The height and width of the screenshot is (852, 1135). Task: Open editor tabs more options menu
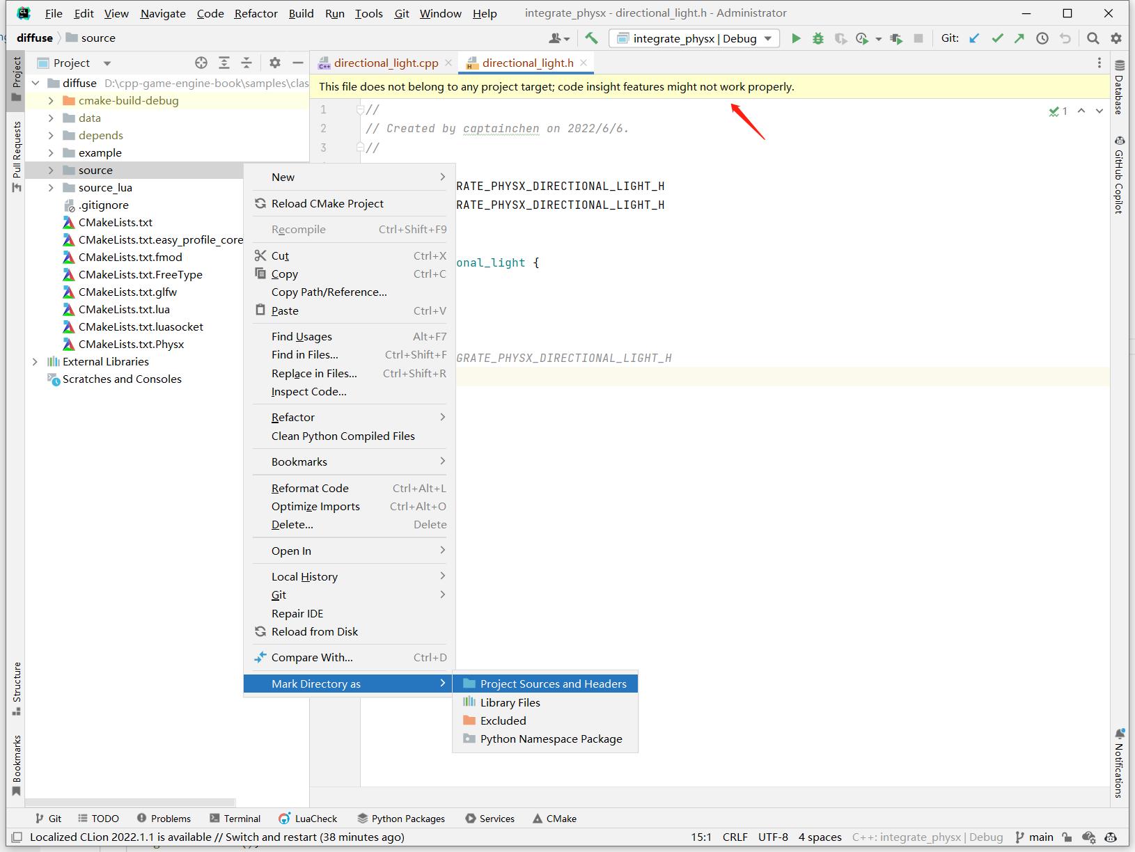pos(1099,63)
